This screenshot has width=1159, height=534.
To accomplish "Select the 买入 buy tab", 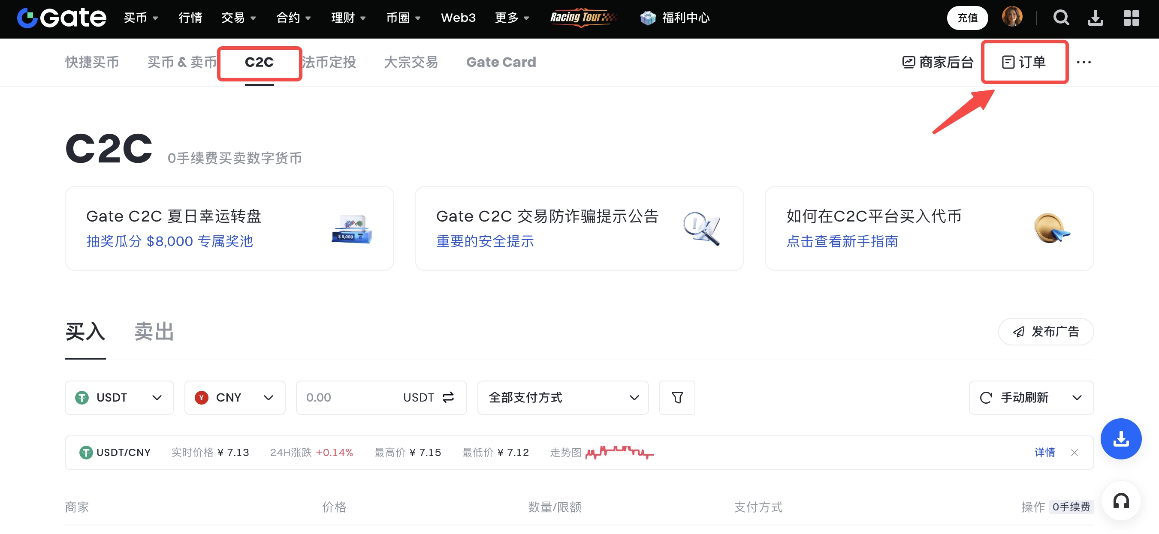I will coord(85,332).
